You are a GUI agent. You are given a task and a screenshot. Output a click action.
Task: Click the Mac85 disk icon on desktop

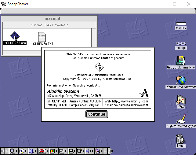coord(181,24)
